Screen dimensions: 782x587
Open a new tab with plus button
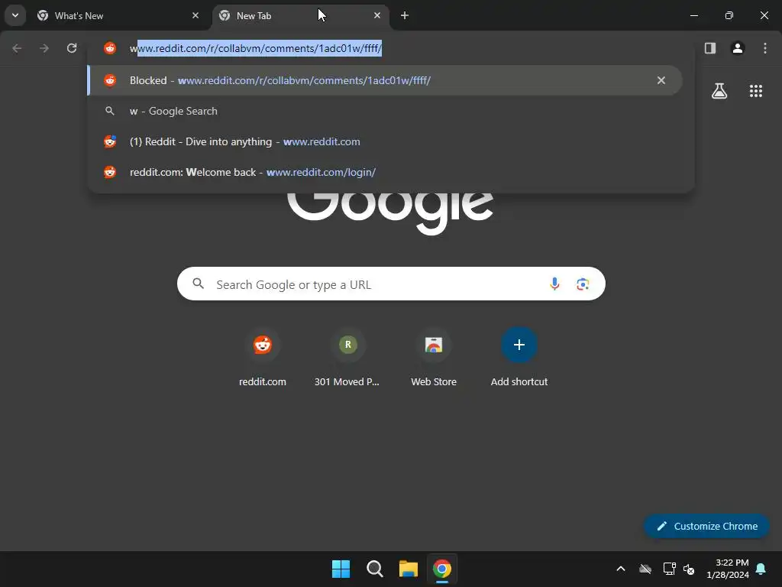click(405, 15)
